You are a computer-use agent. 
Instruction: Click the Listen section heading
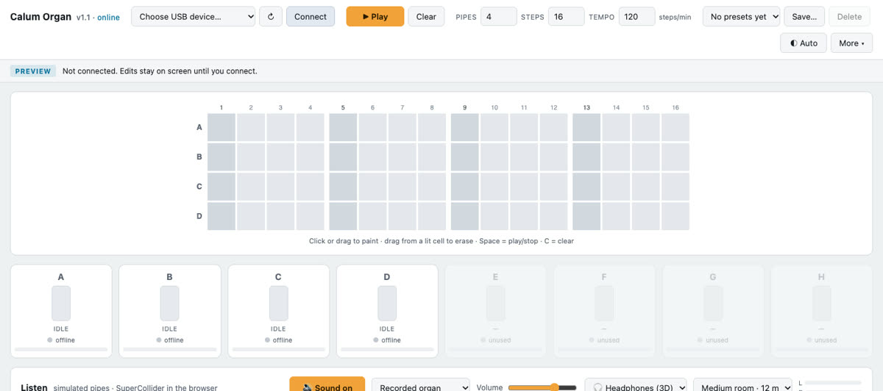point(34,387)
